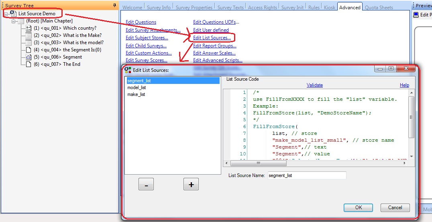Click the Edit List Sources dialog title icon
Viewport: 432px width, 222px height.
(128, 70)
